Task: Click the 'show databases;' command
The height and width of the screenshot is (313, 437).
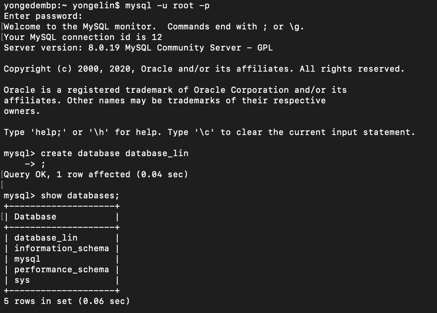Action: (80, 196)
